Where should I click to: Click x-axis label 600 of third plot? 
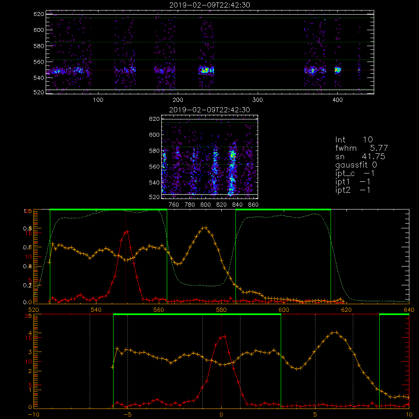point(284,310)
